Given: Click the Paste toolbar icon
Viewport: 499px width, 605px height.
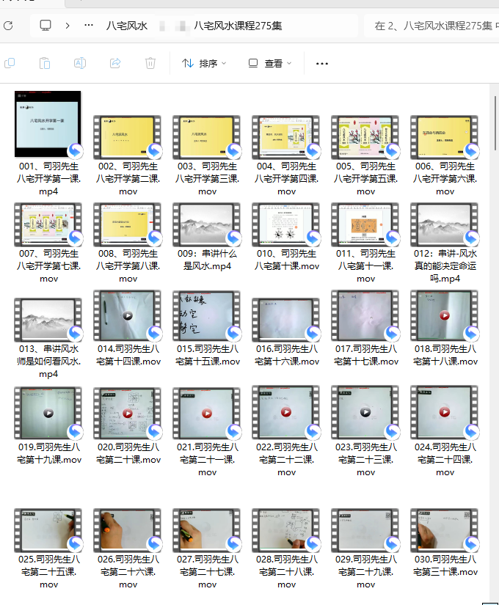Looking at the screenshot, I should pyautogui.click(x=45, y=63).
